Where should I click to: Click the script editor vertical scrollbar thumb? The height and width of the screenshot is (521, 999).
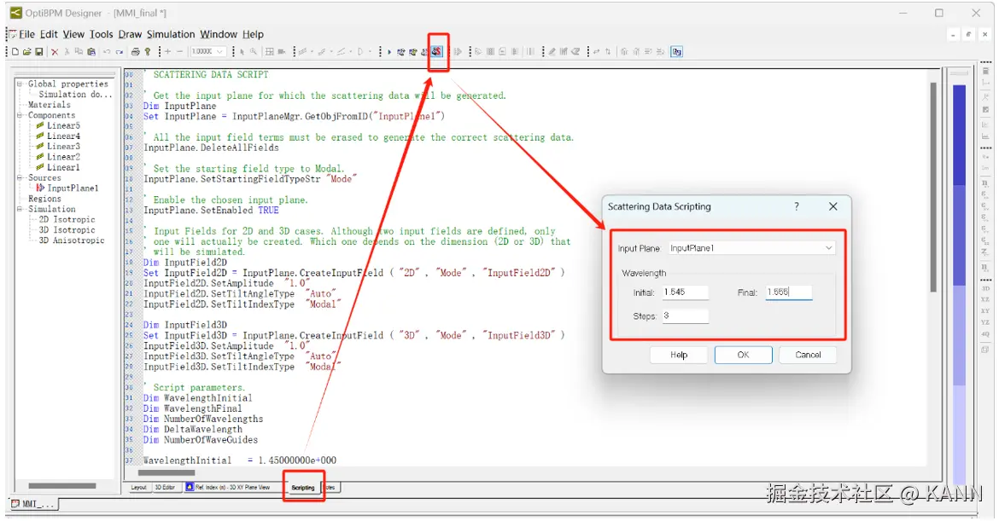pos(933,188)
